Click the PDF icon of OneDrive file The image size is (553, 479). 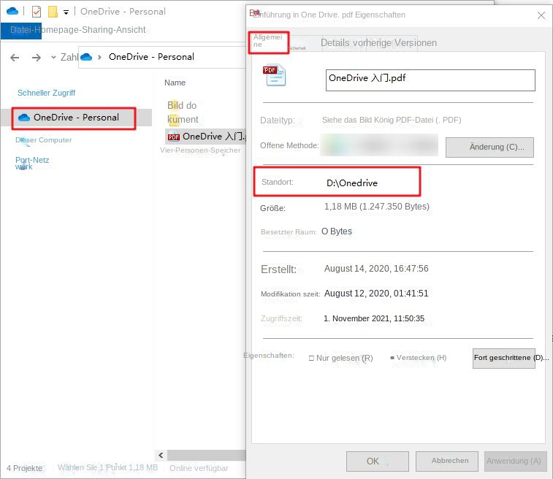[x=174, y=137]
